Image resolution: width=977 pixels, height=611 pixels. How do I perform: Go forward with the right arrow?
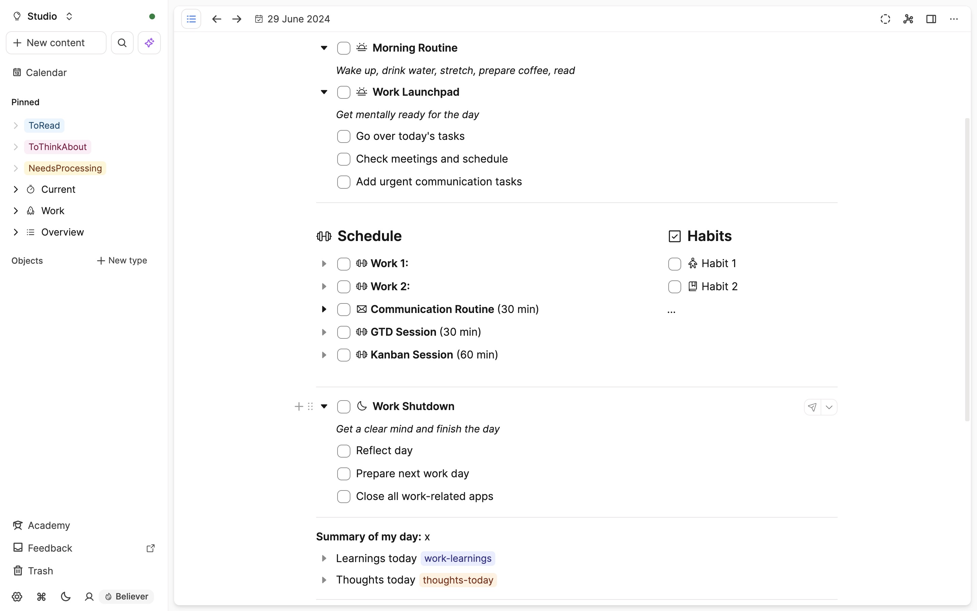coord(237,19)
